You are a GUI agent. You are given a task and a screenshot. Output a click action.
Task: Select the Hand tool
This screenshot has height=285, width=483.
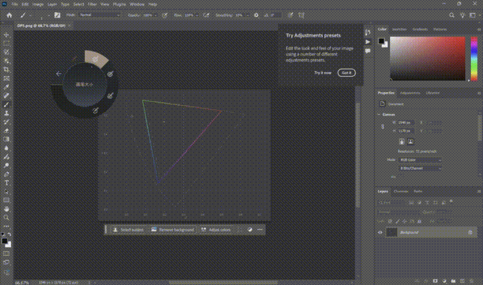point(6,209)
